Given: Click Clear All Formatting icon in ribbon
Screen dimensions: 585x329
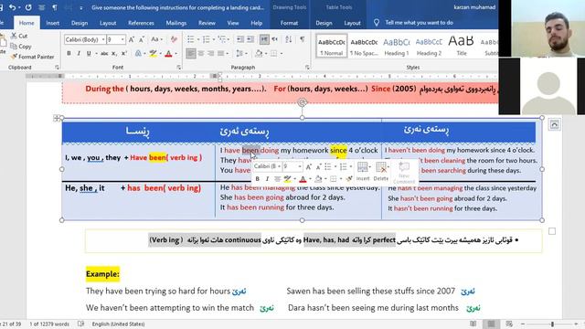Looking at the screenshot, I should click(x=174, y=39).
